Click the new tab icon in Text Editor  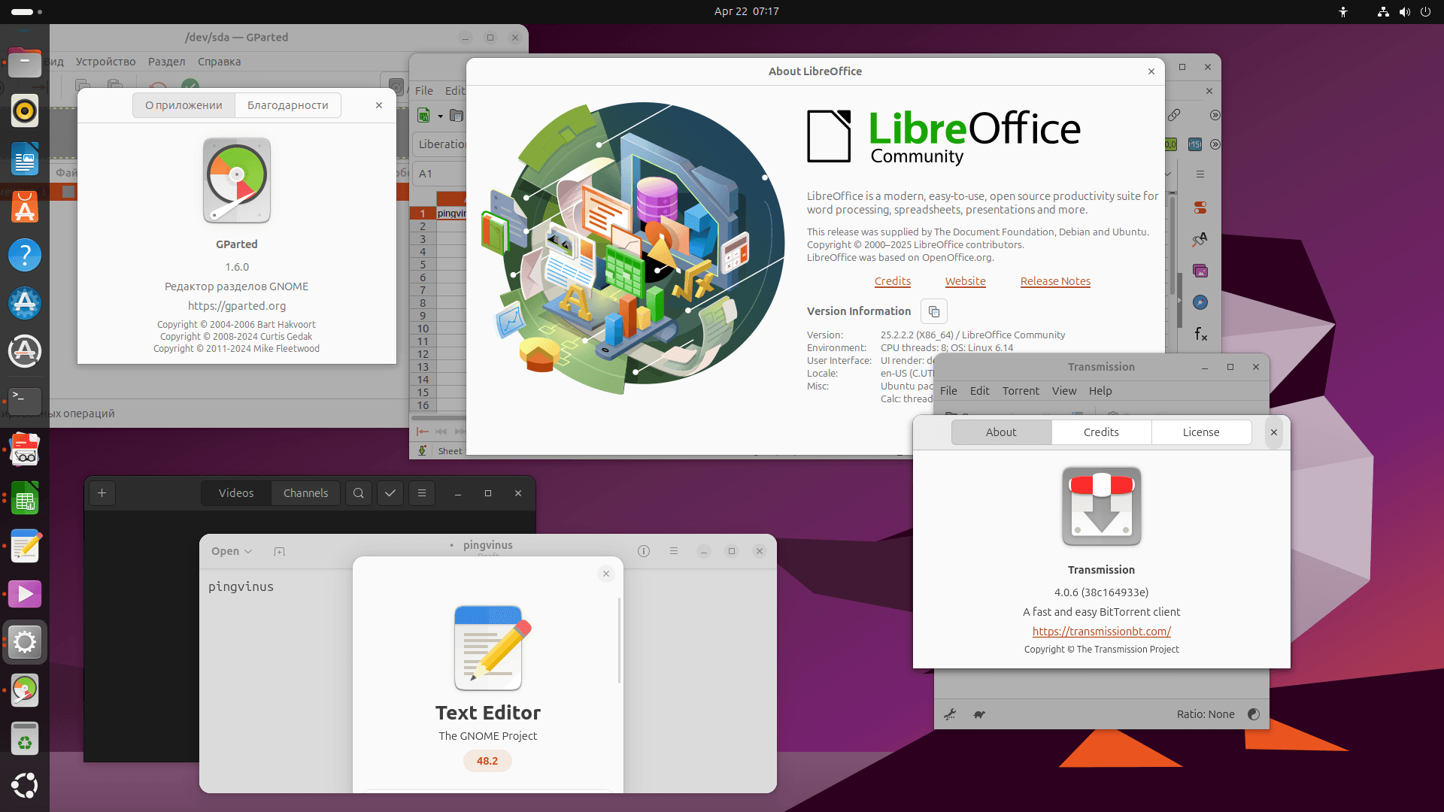[280, 551]
